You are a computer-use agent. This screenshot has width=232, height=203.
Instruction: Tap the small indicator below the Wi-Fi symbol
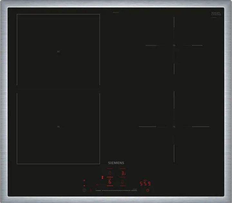84,186
